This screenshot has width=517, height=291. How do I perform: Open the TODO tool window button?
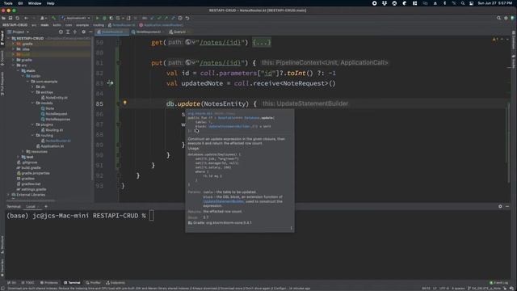pyautogui.click(x=27, y=283)
